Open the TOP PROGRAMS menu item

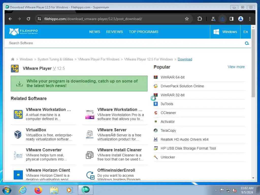tap(144, 32)
